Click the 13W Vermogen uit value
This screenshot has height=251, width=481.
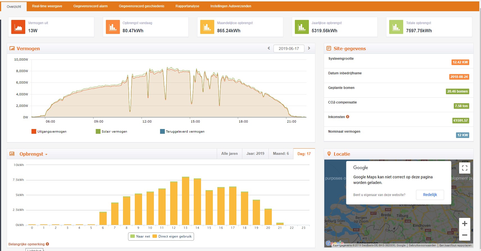pyautogui.click(x=33, y=31)
